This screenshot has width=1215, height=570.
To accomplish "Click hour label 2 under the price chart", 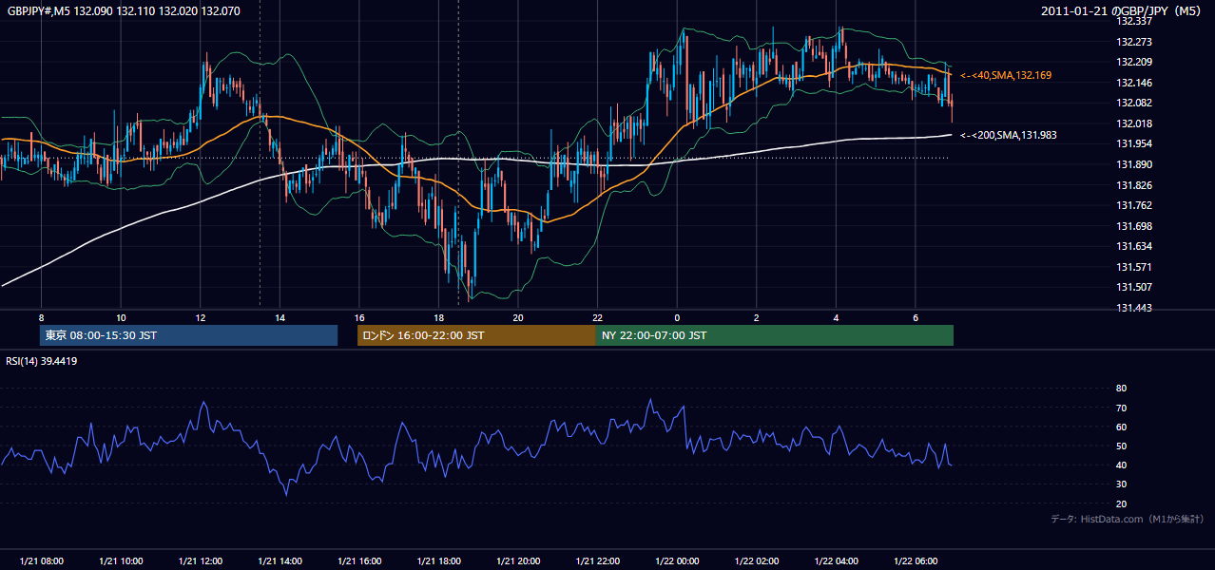I will (757, 317).
